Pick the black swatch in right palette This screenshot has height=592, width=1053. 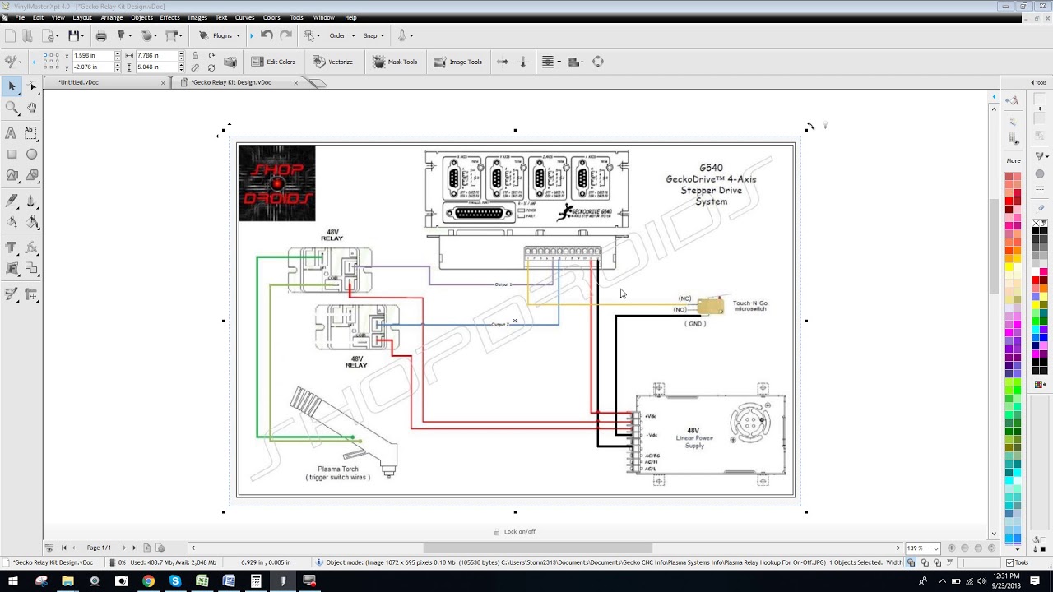pos(1035,231)
